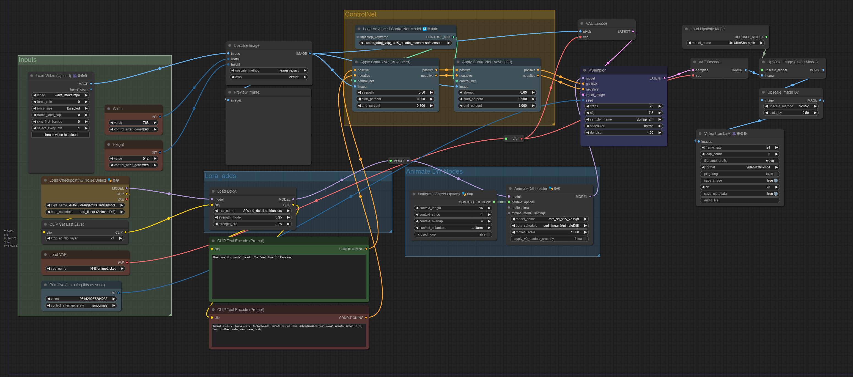Click the choose video to upload button
The image size is (853, 377).
coord(60,135)
